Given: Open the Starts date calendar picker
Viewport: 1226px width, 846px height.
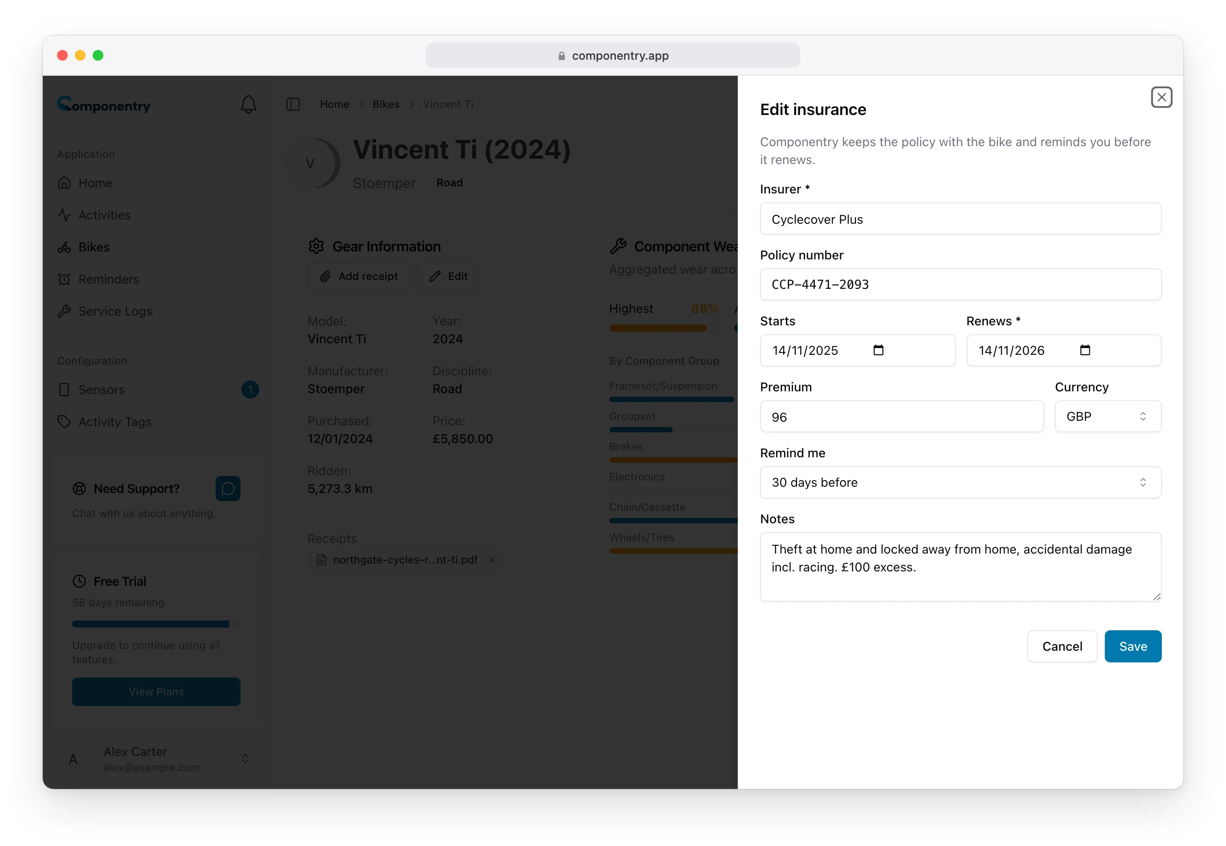Looking at the screenshot, I should 878,350.
